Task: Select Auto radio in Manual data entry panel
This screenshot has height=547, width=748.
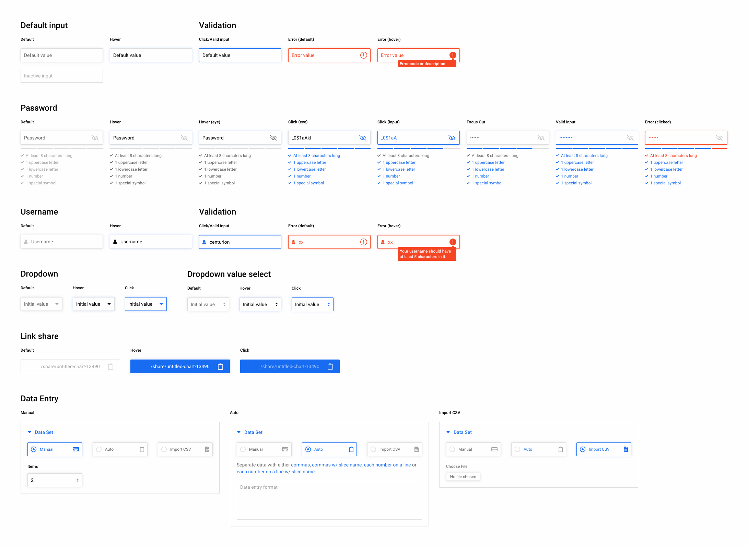Action: click(x=99, y=449)
